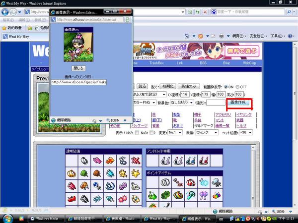Click the red X stop loading icon
The height and width of the screenshot is (223, 298).
click(205, 12)
